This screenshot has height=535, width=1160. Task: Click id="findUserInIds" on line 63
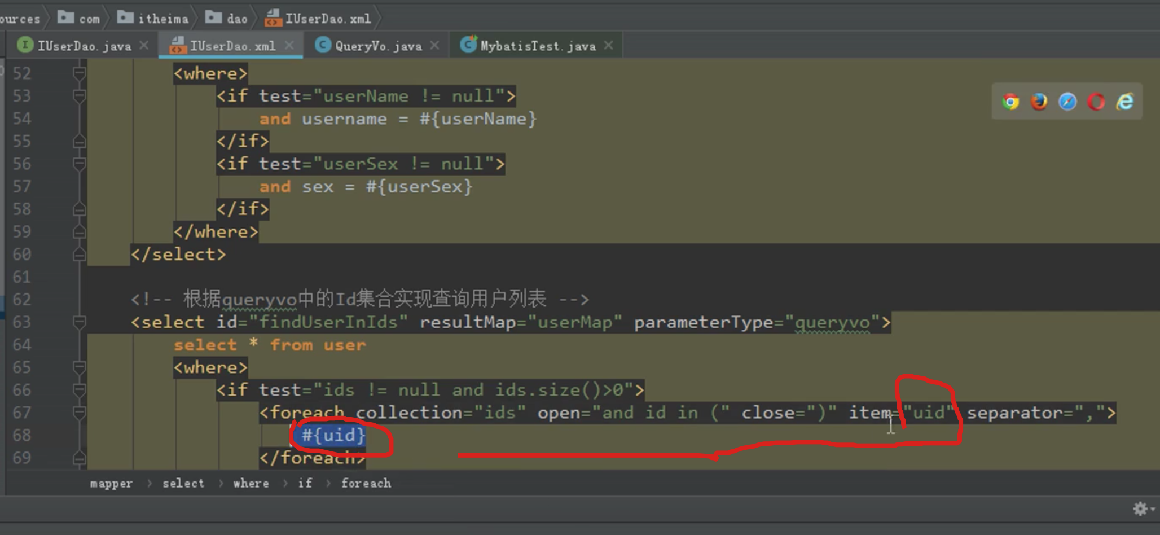point(312,322)
